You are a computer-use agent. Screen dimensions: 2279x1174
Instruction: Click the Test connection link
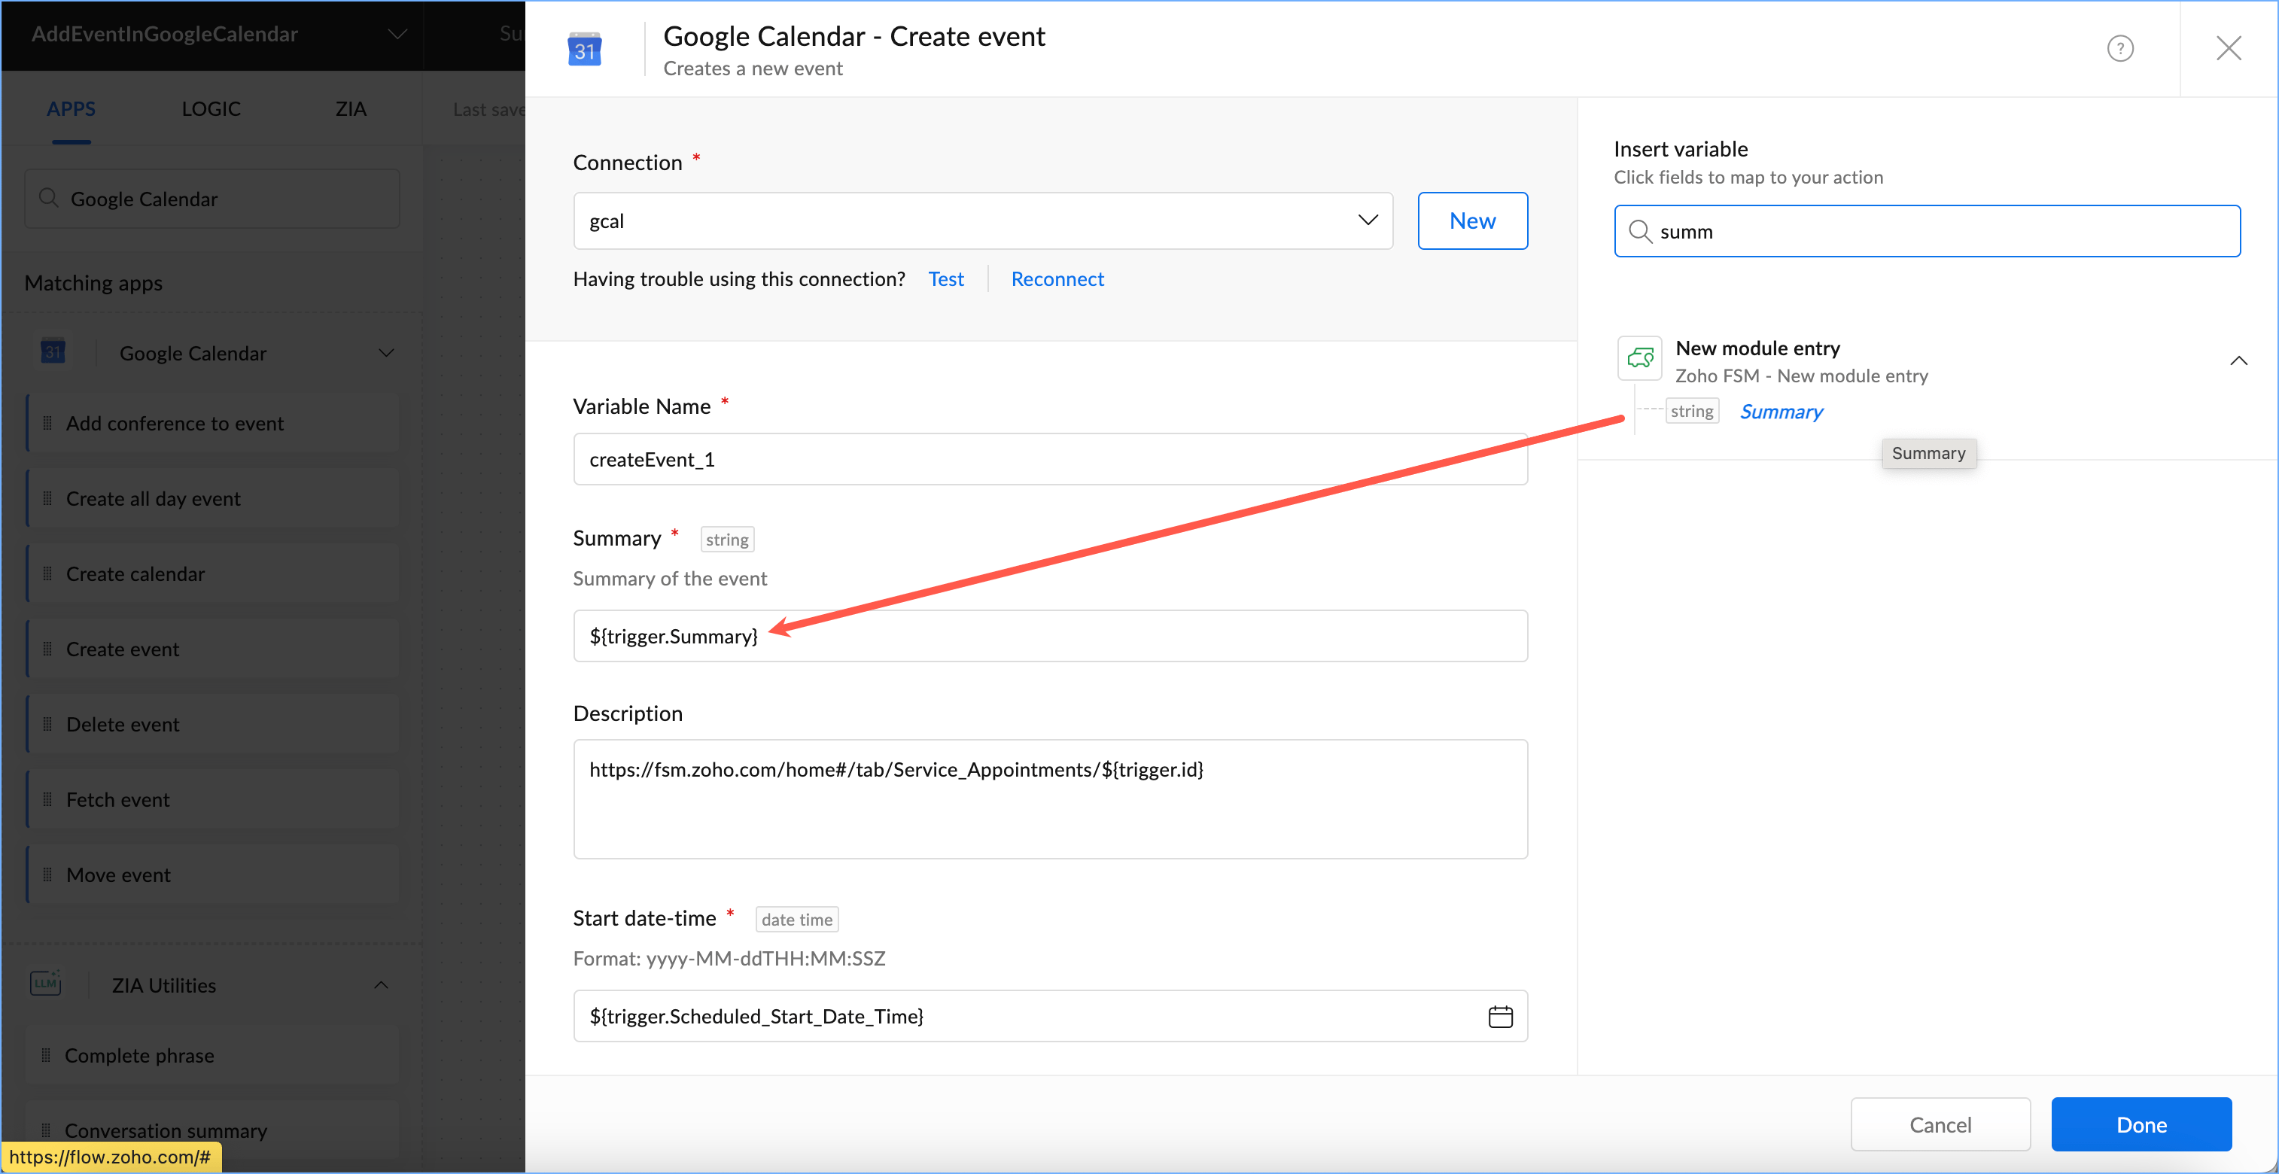point(945,279)
